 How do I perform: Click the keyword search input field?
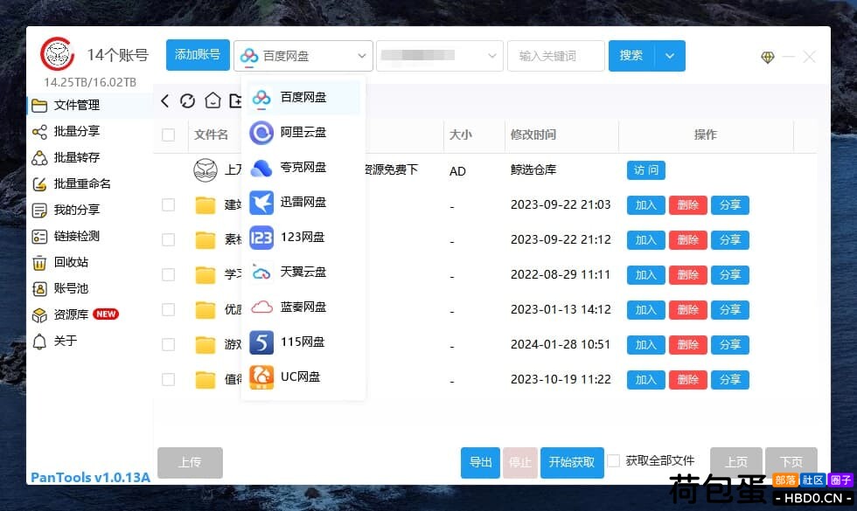click(556, 56)
